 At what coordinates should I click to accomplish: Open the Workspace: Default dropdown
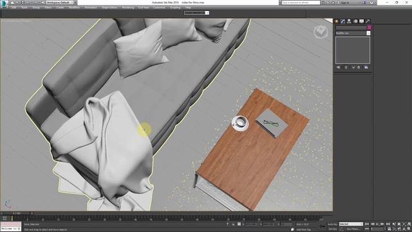60,3
